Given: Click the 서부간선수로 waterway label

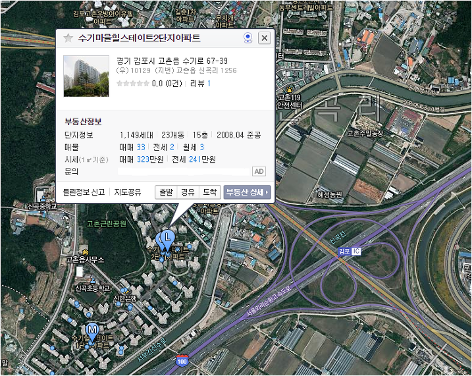Looking at the screenshot, I should tap(151, 349).
